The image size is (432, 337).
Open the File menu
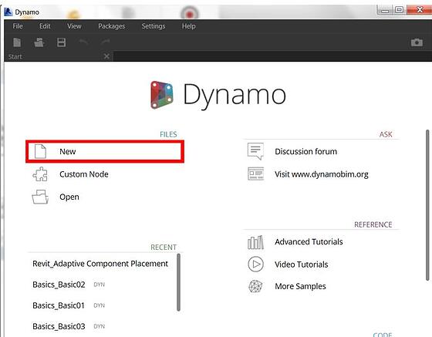[18, 26]
